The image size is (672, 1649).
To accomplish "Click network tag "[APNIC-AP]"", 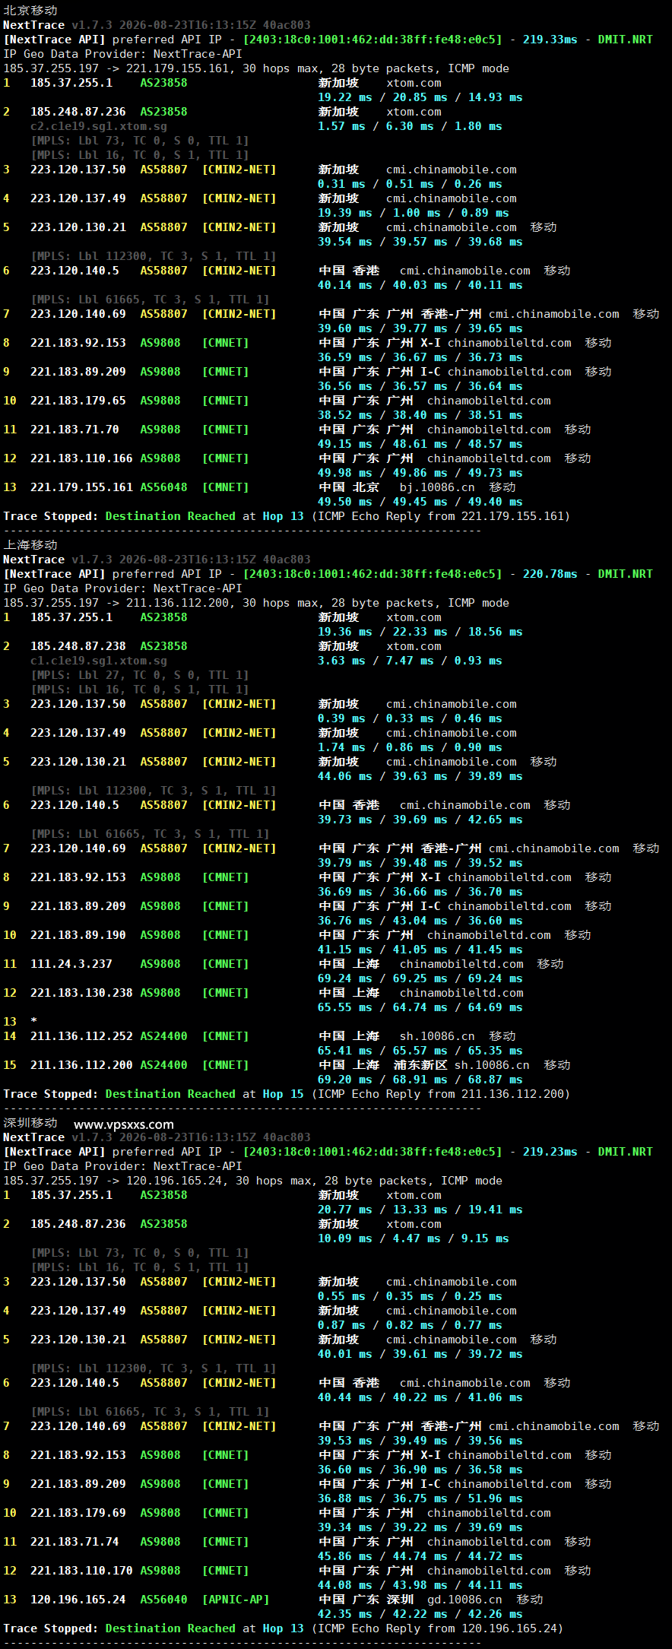I will [236, 1600].
